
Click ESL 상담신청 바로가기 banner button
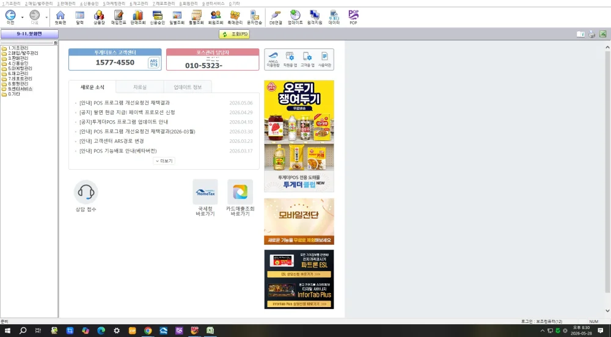tap(299, 274)
